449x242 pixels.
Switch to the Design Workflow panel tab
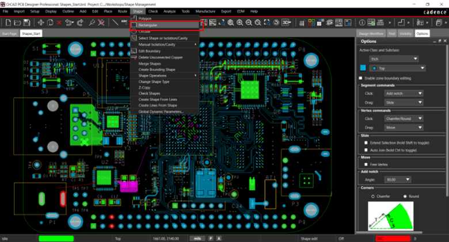pos(371,34)
